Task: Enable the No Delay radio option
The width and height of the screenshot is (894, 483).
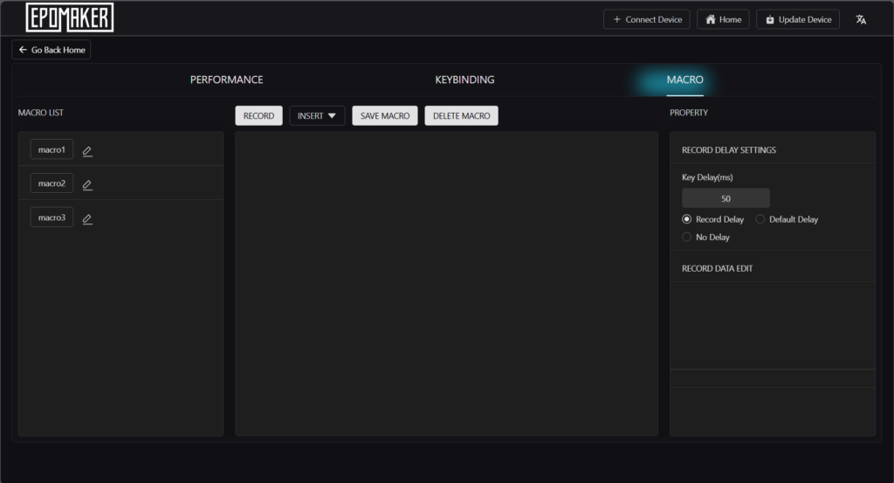Action: [686, 237]
